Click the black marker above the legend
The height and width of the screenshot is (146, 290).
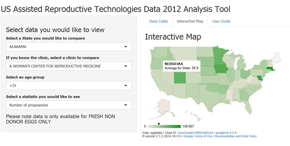tap(159, 123)
